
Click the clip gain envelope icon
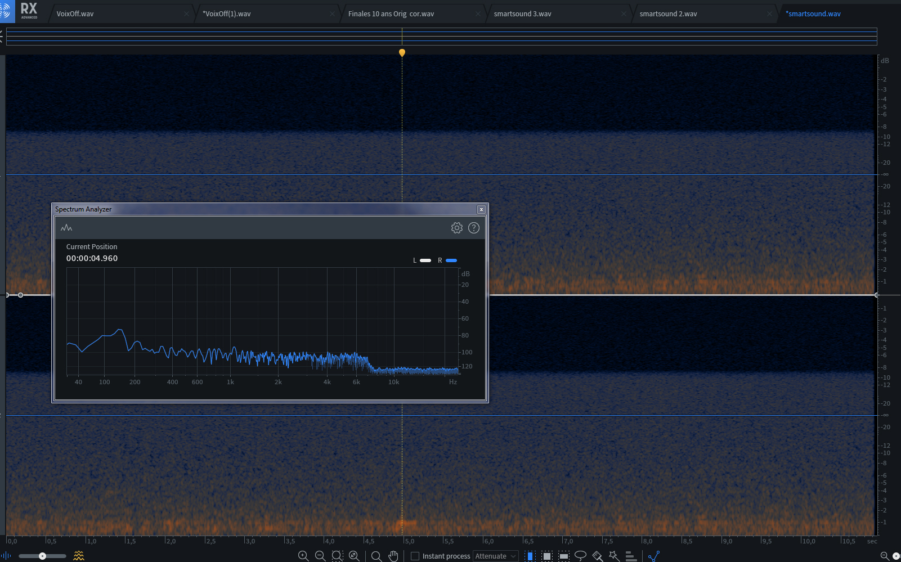[x=653, y=556]
